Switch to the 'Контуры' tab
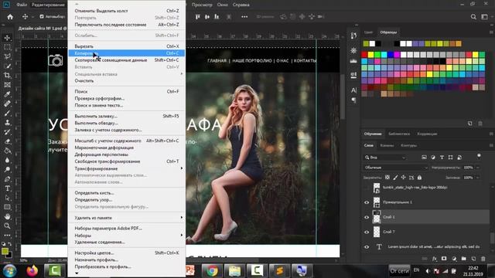 (x=409, y=145)
